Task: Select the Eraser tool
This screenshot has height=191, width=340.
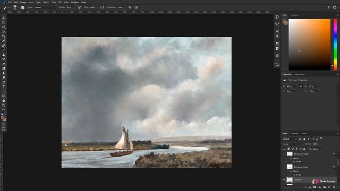Action: click(x=4, y=64)
